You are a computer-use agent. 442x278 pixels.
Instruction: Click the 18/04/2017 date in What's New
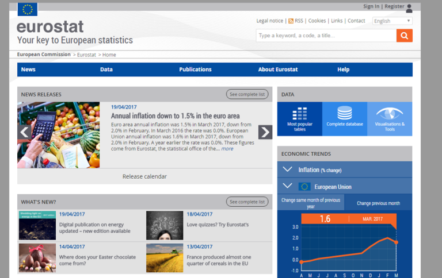pos(200,214)
